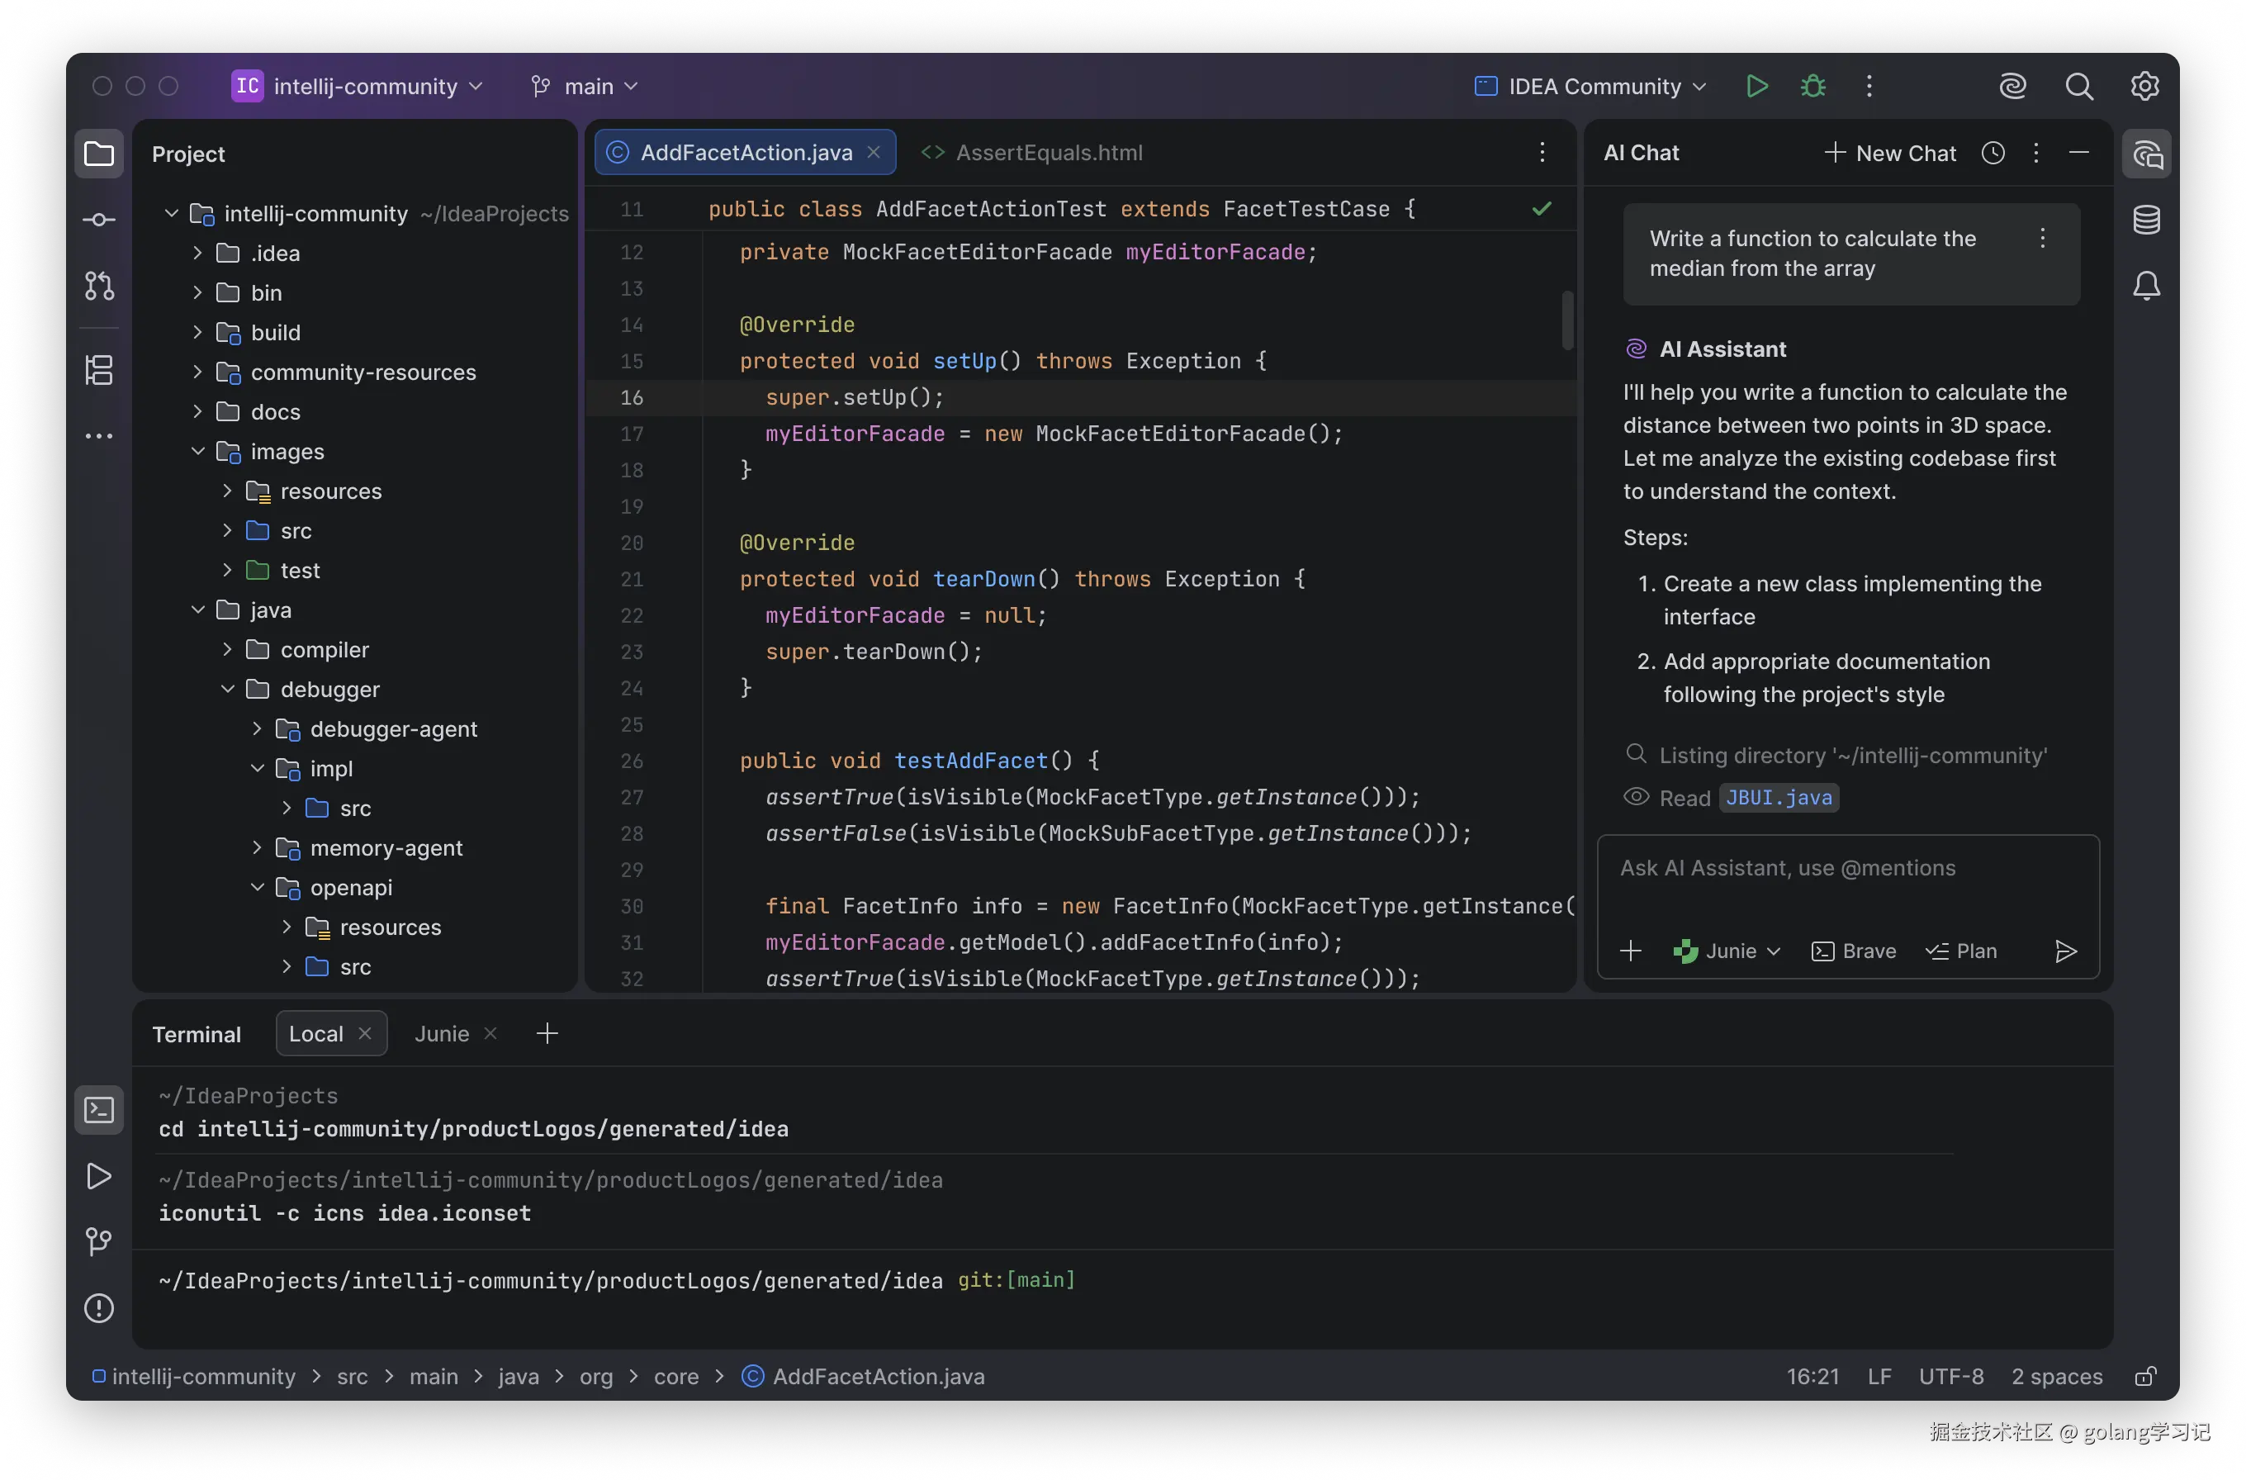
Task: Click the editor vertical scrollbar thumb
Action: pyautogui.click(x=1566, y=319)
